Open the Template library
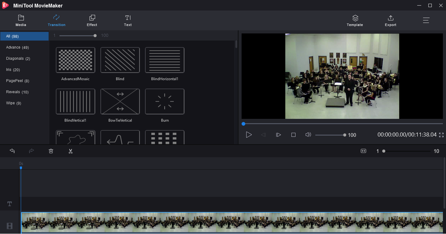446x234 pixels. [355, 20]
